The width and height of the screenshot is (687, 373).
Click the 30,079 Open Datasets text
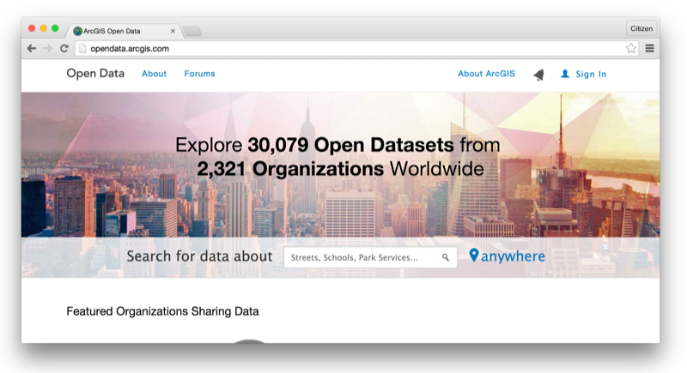[350, 145]
